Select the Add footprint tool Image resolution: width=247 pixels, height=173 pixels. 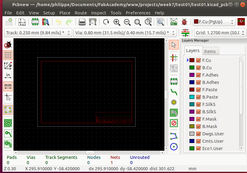click(x=174, y=81)
